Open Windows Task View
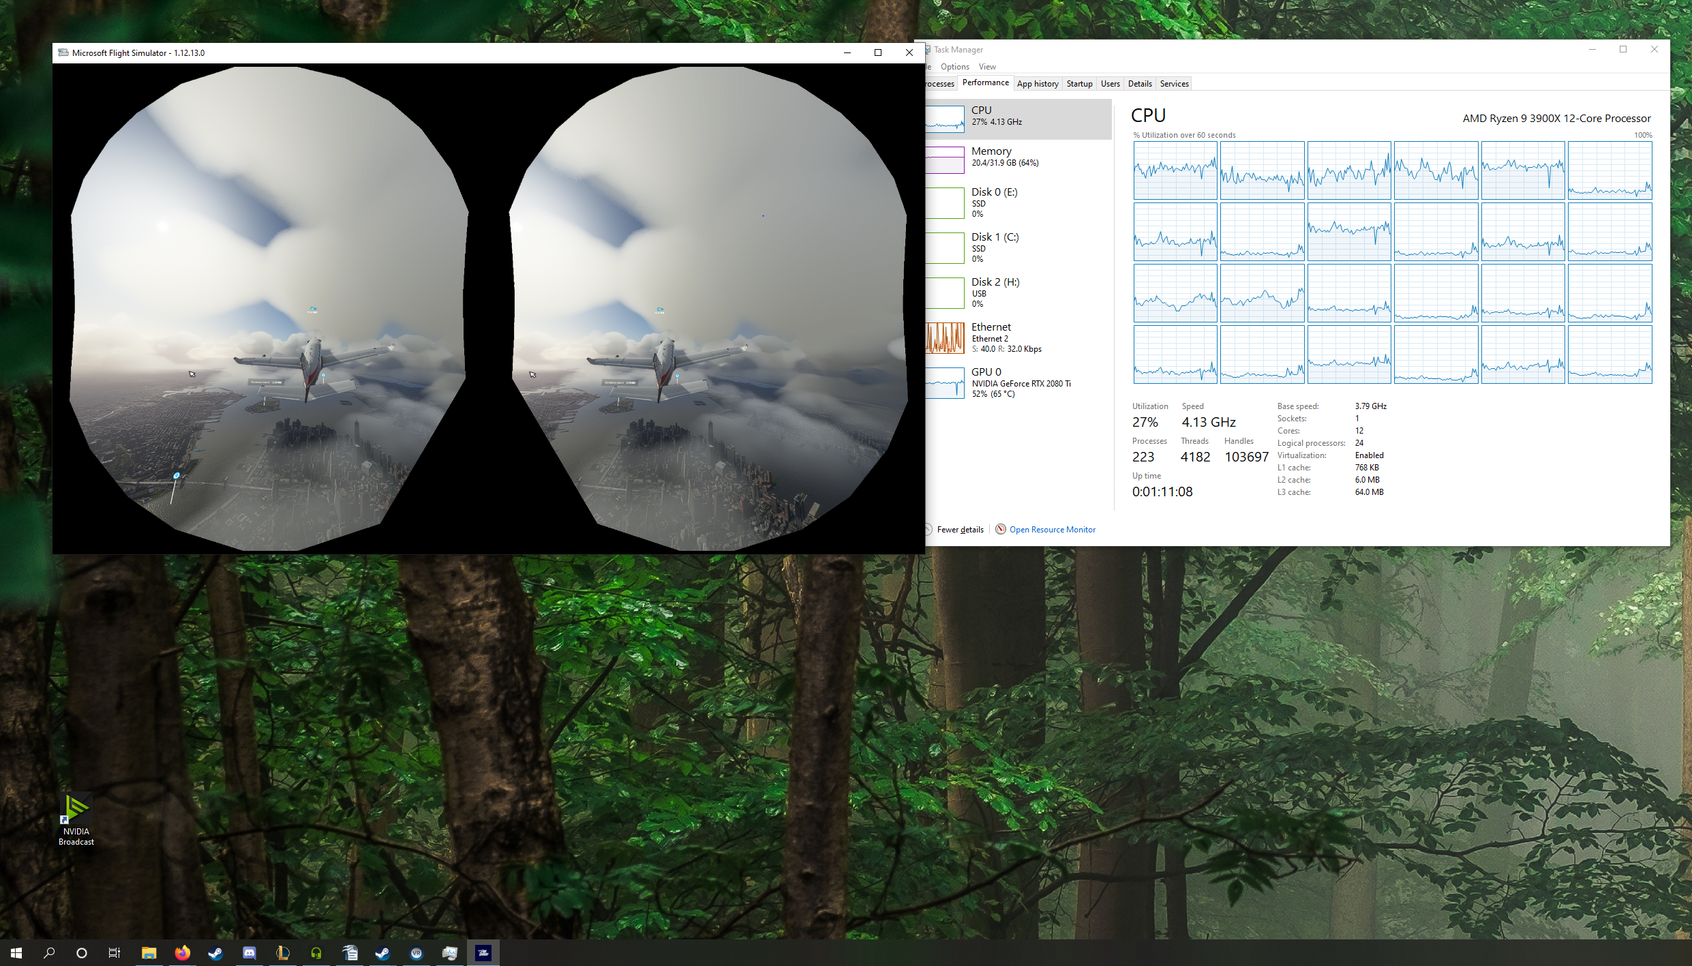The height and width of the screenshot is (966, 1692). 115,953
